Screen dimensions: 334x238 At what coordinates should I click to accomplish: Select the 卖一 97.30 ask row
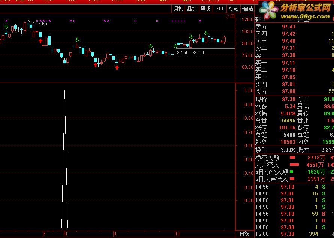294,55
